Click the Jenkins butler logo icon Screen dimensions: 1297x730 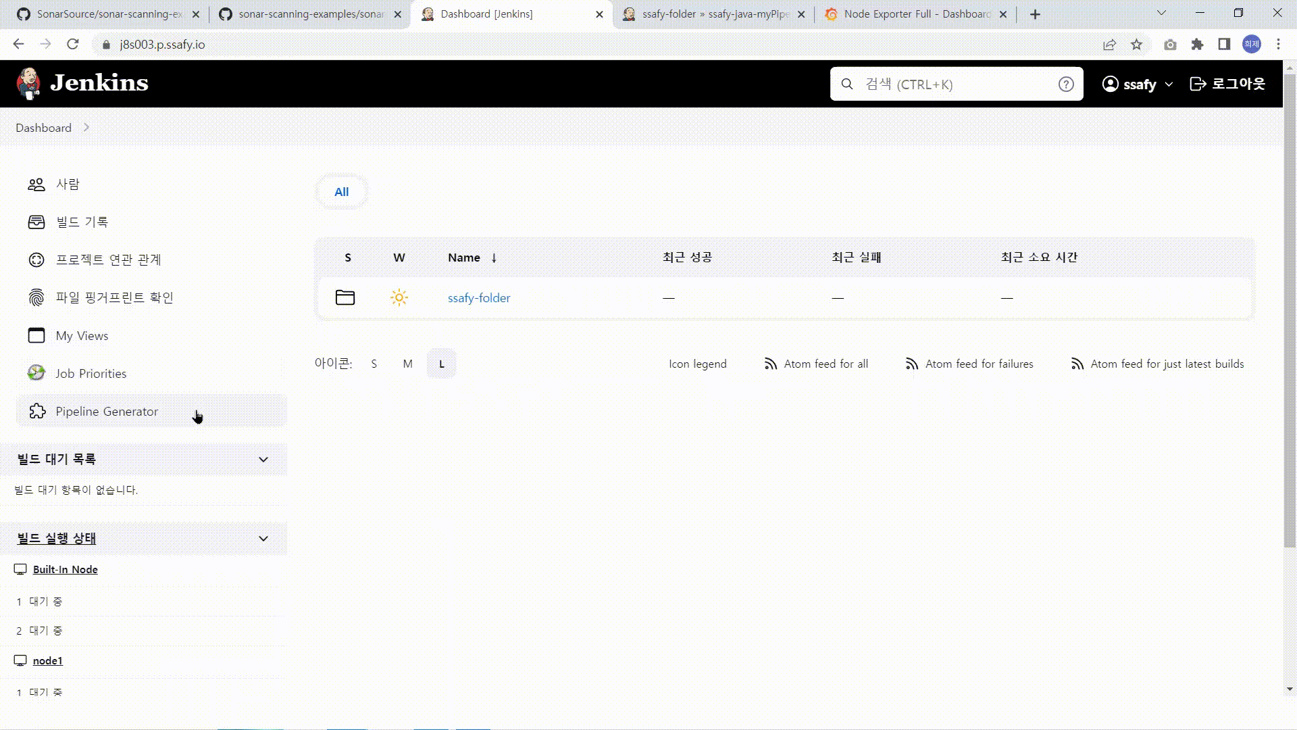coord(28,84)
